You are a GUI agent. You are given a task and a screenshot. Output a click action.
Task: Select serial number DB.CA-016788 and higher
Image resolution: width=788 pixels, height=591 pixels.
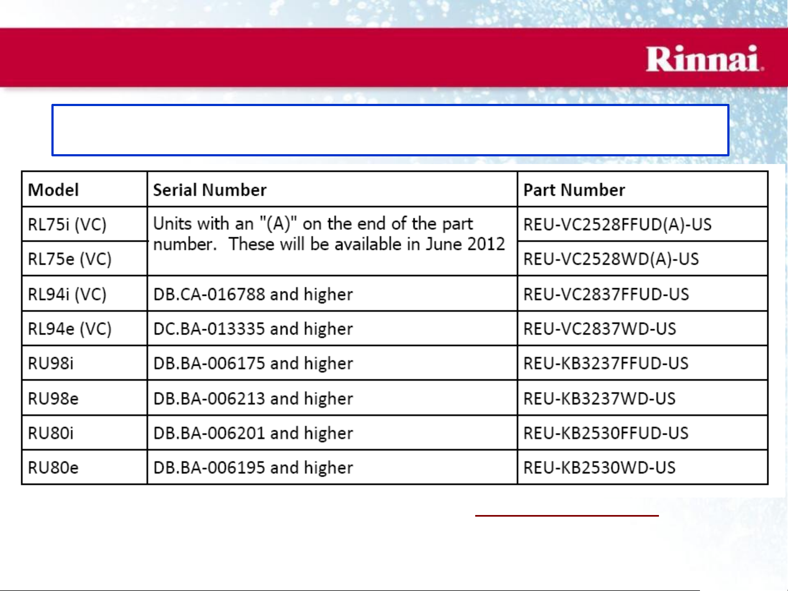(253, 294)
